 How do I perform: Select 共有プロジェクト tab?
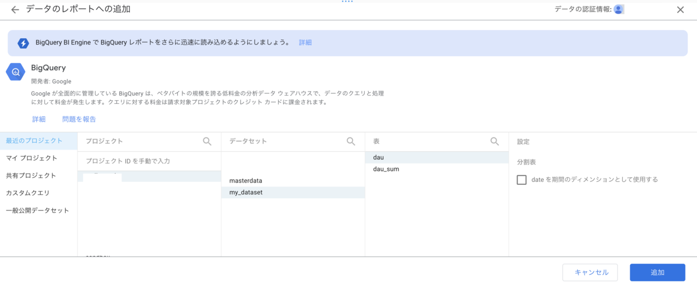39,175
